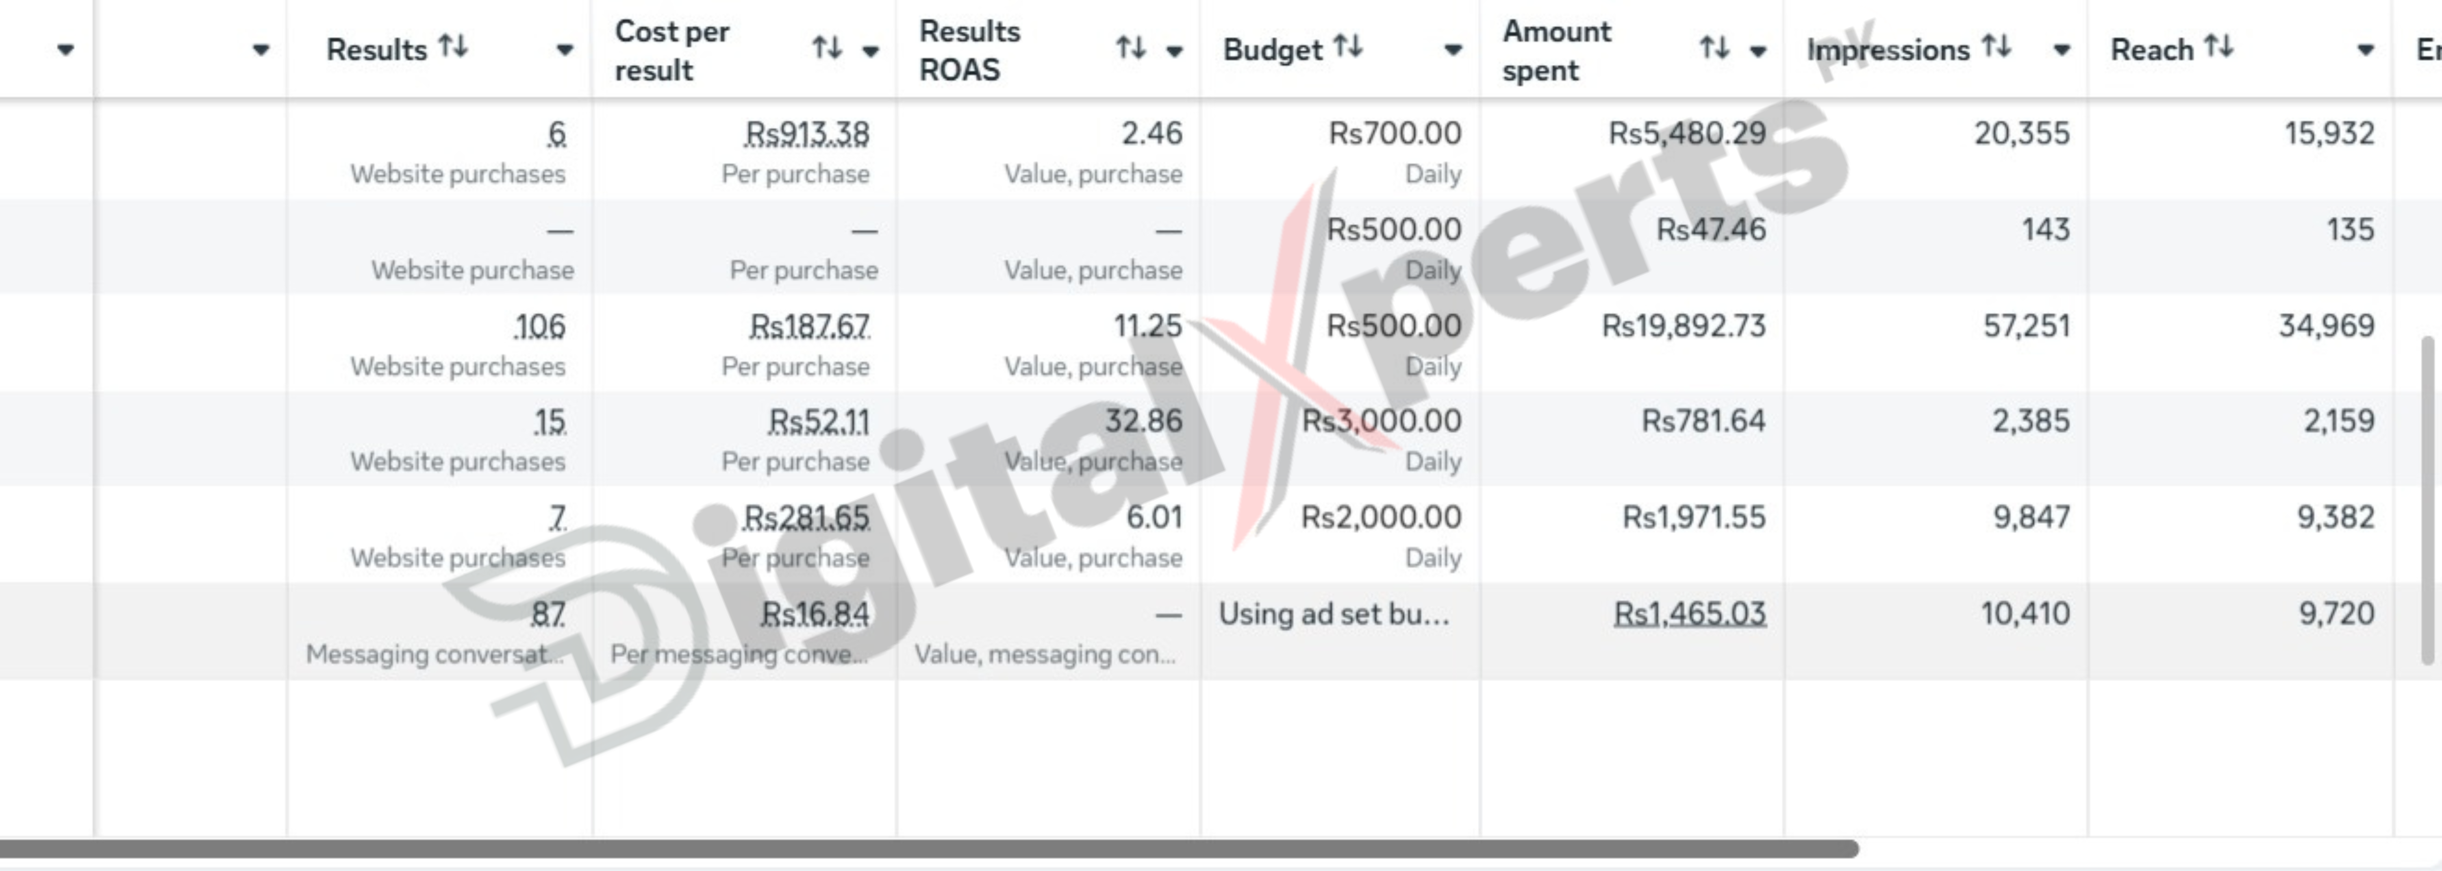
Task: Open Cost per result column dropdown
Action: 870,51
